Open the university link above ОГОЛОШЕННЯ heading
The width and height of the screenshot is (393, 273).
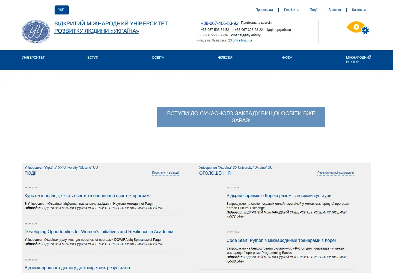click(236, 168)
